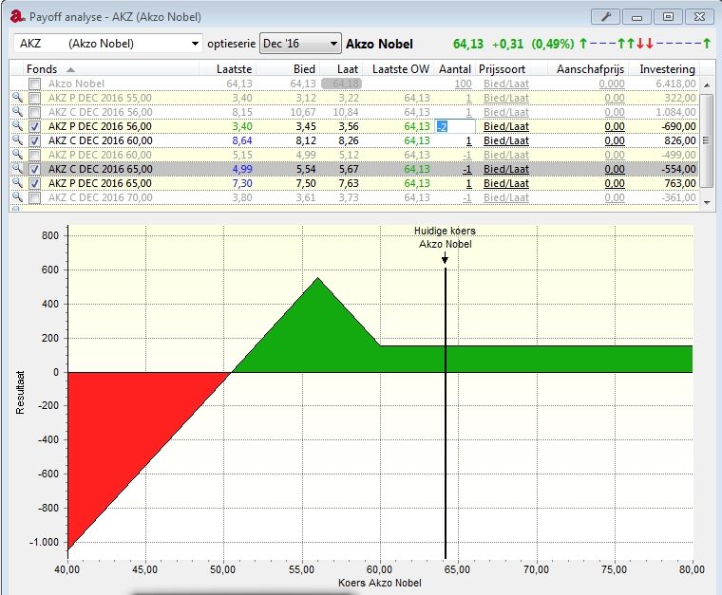Click magnifier icon for AKZ C DEC 2016 60,00
The width and height of the screenshot is (722, 595).
coord(16,140)
